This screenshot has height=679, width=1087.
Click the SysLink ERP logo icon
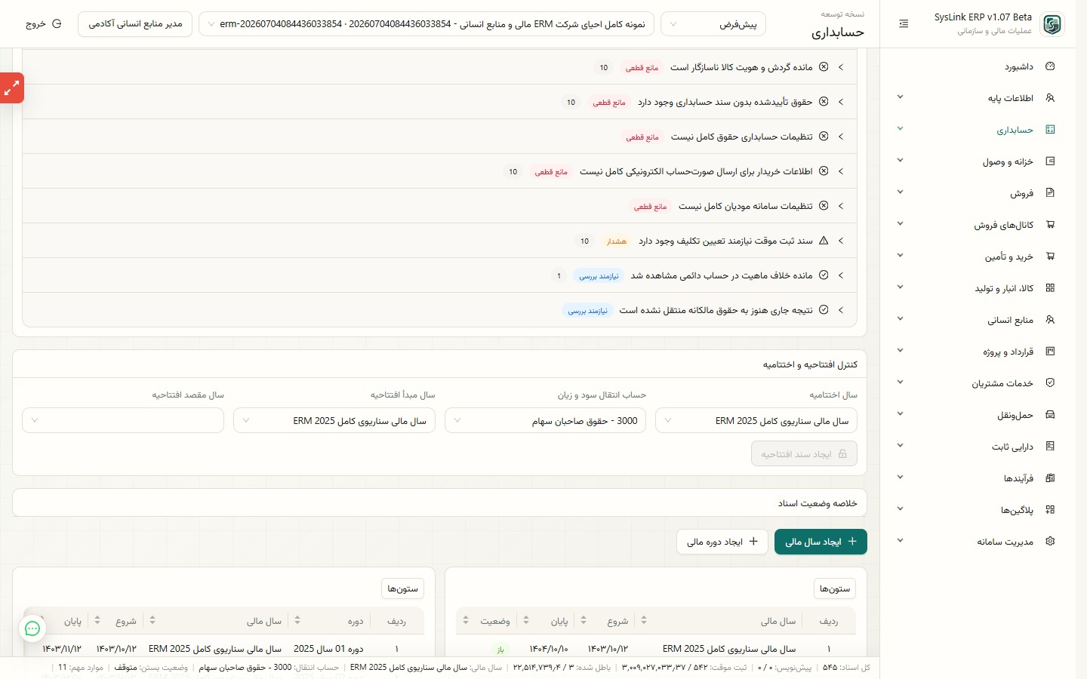coord(1052,24)
